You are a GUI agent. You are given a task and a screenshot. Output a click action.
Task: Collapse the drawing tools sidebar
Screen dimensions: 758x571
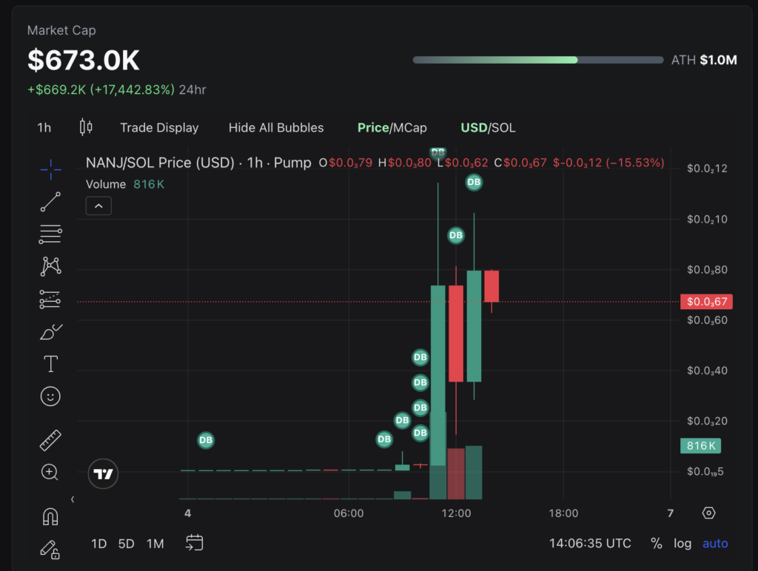[72, 498]
